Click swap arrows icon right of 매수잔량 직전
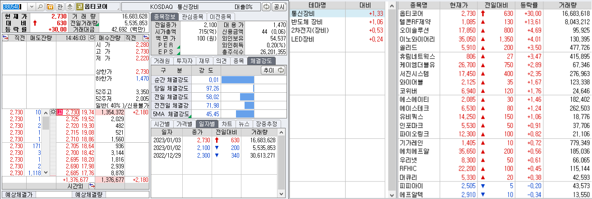592x199 pixels. (x=145, y=38)
